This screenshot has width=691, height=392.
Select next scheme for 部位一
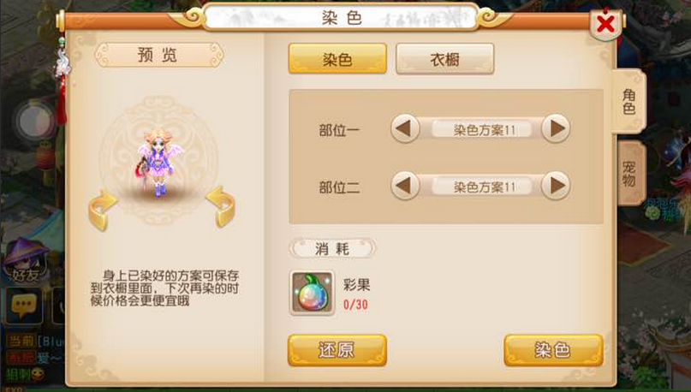pyautogui.click(x=556, y=128)
